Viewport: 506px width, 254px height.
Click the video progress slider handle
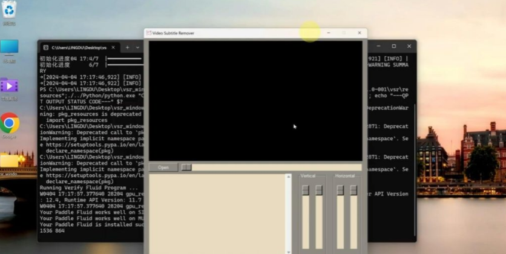(186, 168)
